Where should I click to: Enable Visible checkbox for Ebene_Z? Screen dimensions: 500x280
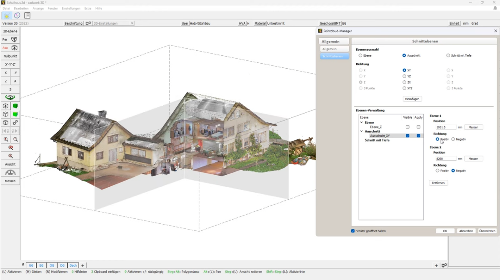407,127
